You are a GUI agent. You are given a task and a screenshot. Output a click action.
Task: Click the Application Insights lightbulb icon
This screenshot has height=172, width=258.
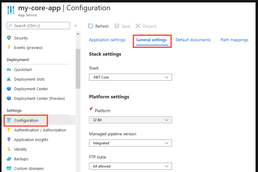pos(9,140)
